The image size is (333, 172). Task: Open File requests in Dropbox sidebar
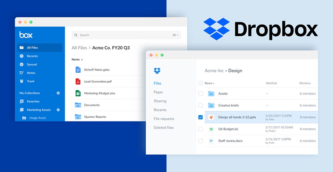[x=164, y=119]
